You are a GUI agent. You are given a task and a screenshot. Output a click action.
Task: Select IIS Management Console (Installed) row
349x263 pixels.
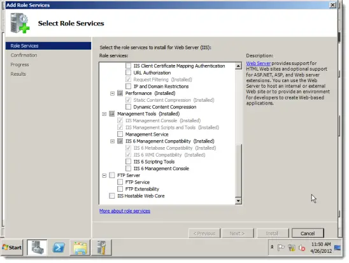[x=159, y=120]
